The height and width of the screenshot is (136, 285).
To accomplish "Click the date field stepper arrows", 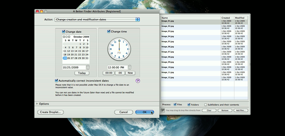I will (88, 67).
